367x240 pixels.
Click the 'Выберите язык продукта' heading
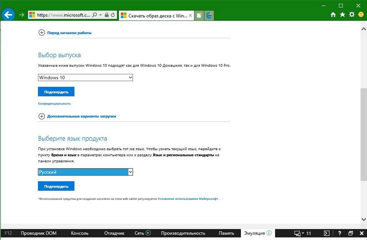tap(72, 139)
